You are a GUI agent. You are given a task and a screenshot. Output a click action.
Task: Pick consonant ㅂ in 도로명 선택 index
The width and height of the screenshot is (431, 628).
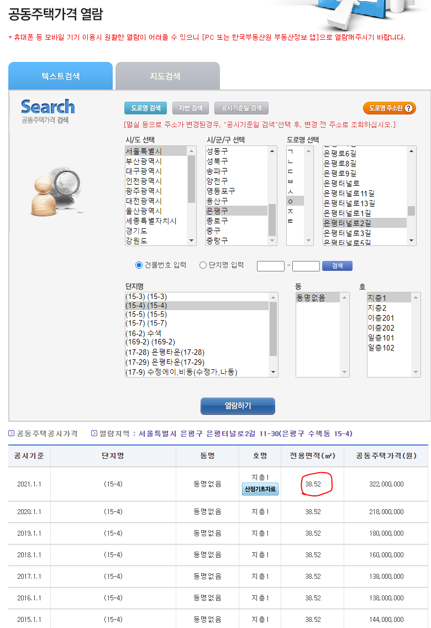point(295,181)
